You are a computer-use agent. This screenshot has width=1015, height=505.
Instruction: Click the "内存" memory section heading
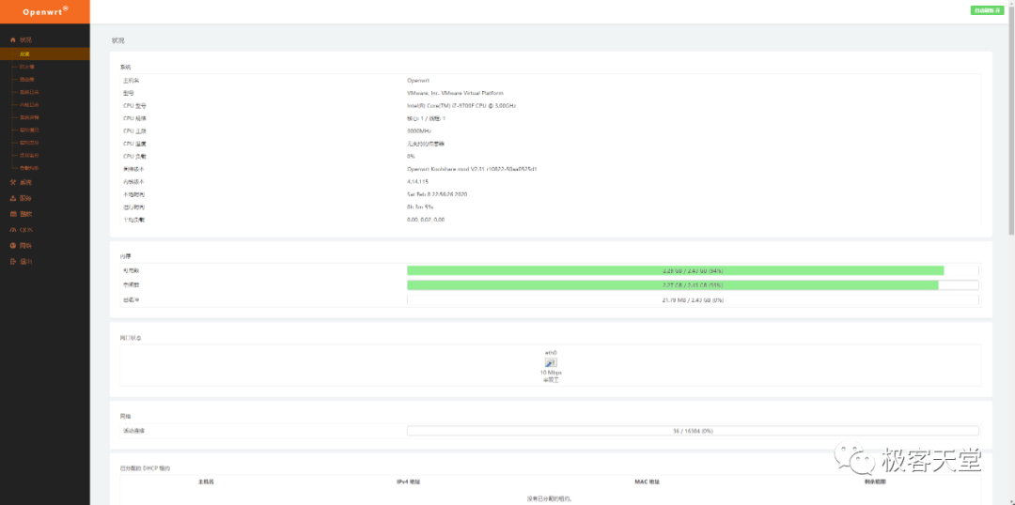tap(126, 256)
